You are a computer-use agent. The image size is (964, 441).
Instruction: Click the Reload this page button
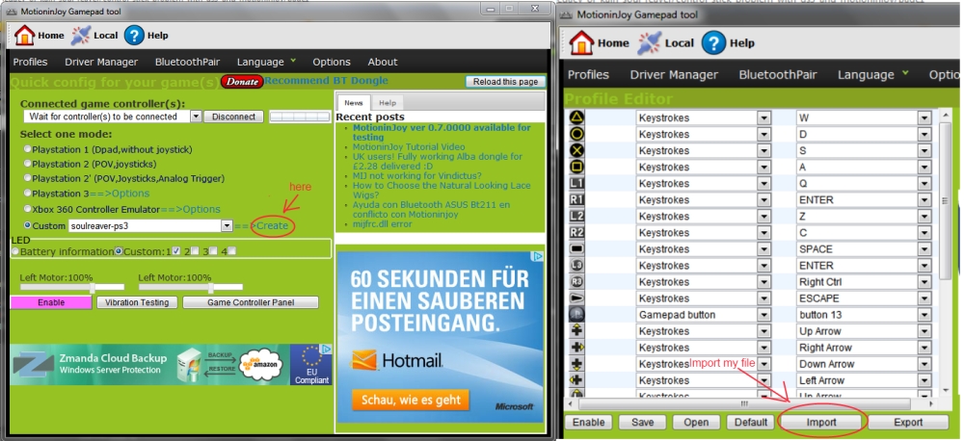click(505, 82)
